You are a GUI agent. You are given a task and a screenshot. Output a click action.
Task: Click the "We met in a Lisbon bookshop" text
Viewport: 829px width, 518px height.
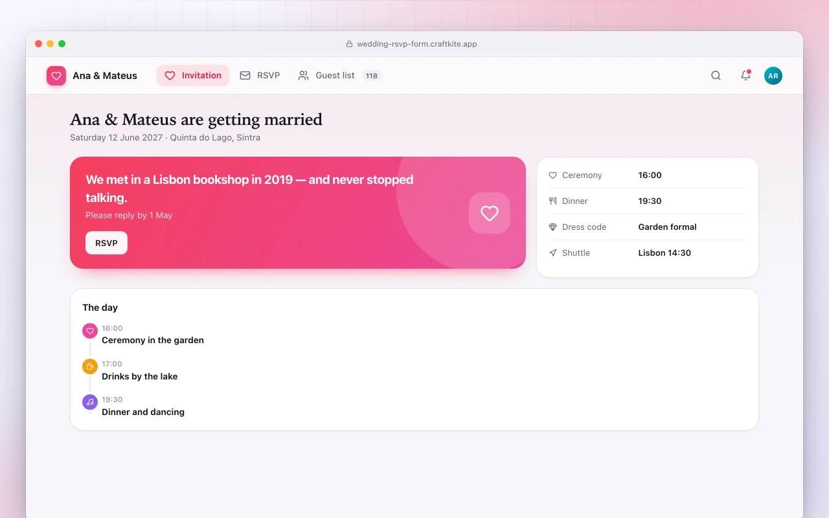pyautogui.click(x=249, y=188)
